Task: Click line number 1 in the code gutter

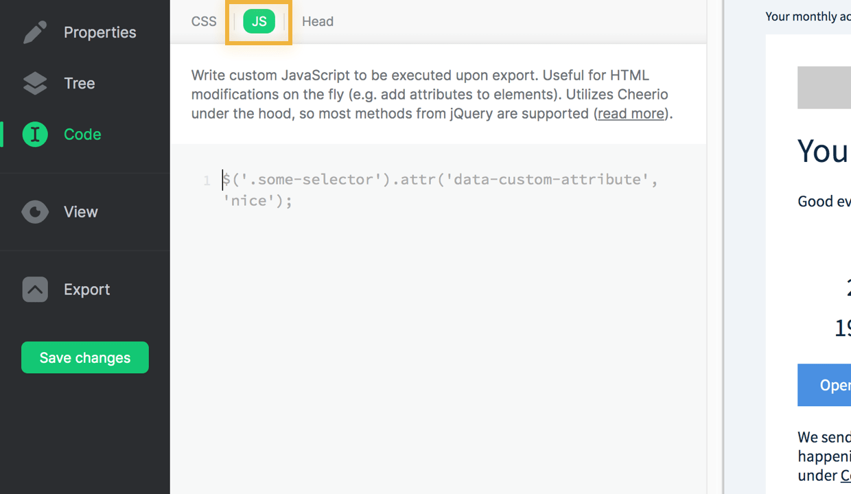Action: click(x=207, y=180)
